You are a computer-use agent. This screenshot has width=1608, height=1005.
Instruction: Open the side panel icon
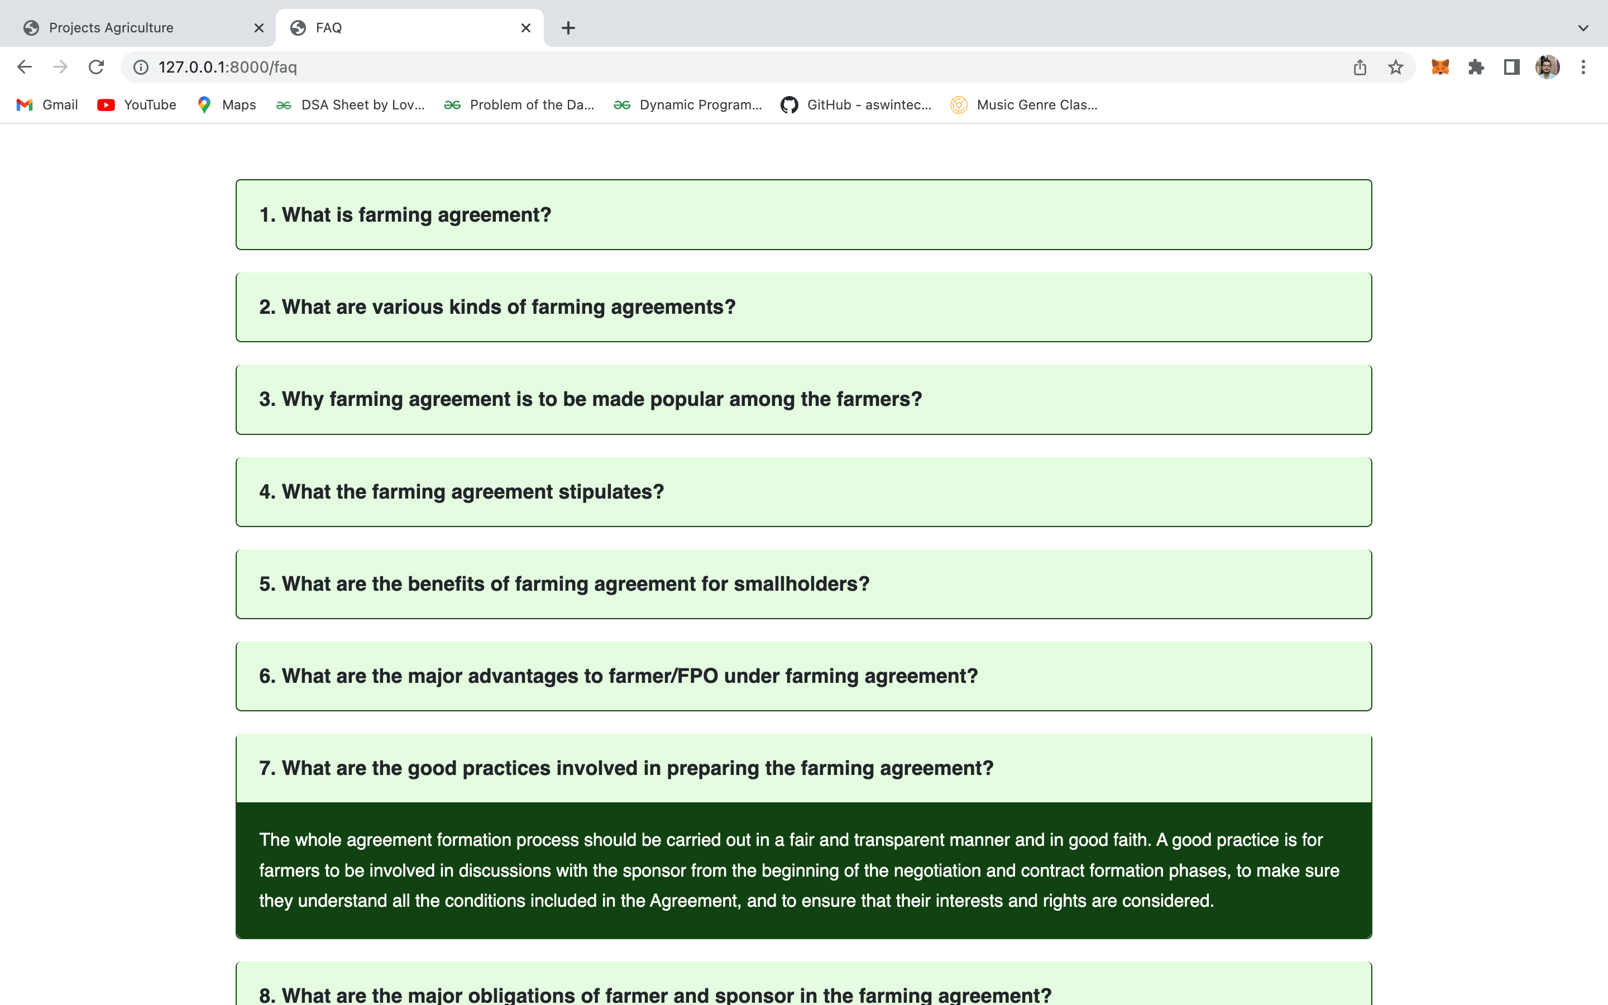pyautogui.click(x=1511, y=66)
